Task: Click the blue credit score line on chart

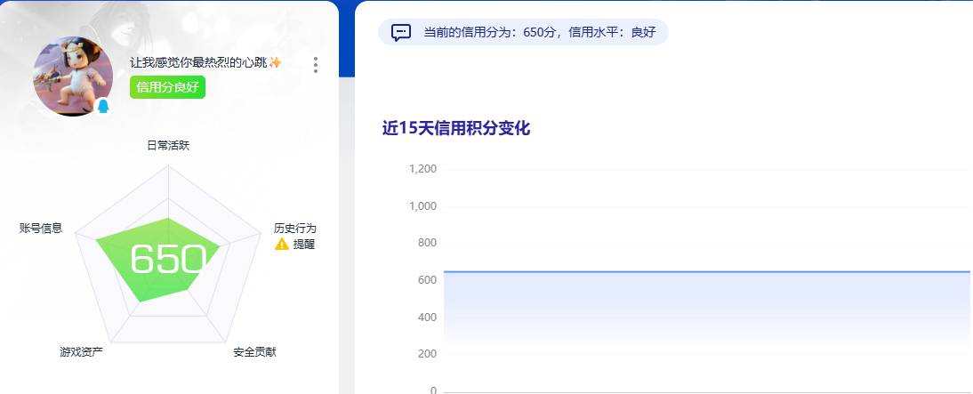Action: [x=707, y=271]
